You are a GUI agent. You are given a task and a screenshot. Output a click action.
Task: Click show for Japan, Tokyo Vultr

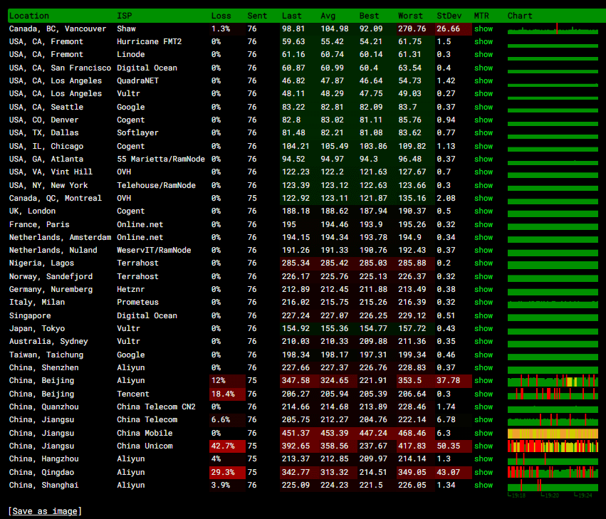coord(484,328)
